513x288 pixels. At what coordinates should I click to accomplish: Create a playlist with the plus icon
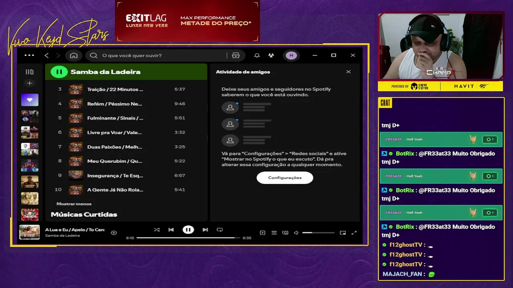click(x=29, y=83)
